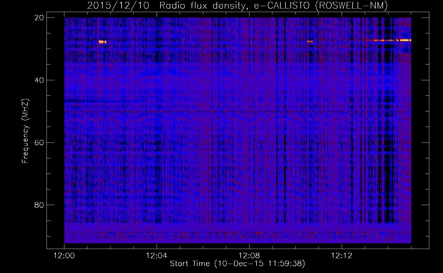
Task: Click the orange burst near 12:10:30 at 28 MHz
Action: [x=310, y=41]
